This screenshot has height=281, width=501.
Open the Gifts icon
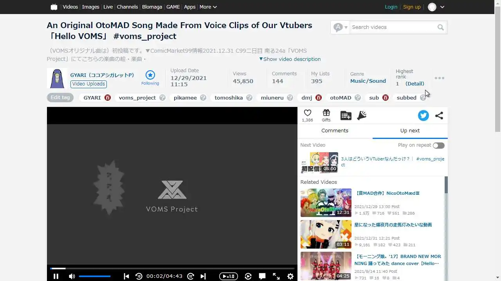coord(326,115)
